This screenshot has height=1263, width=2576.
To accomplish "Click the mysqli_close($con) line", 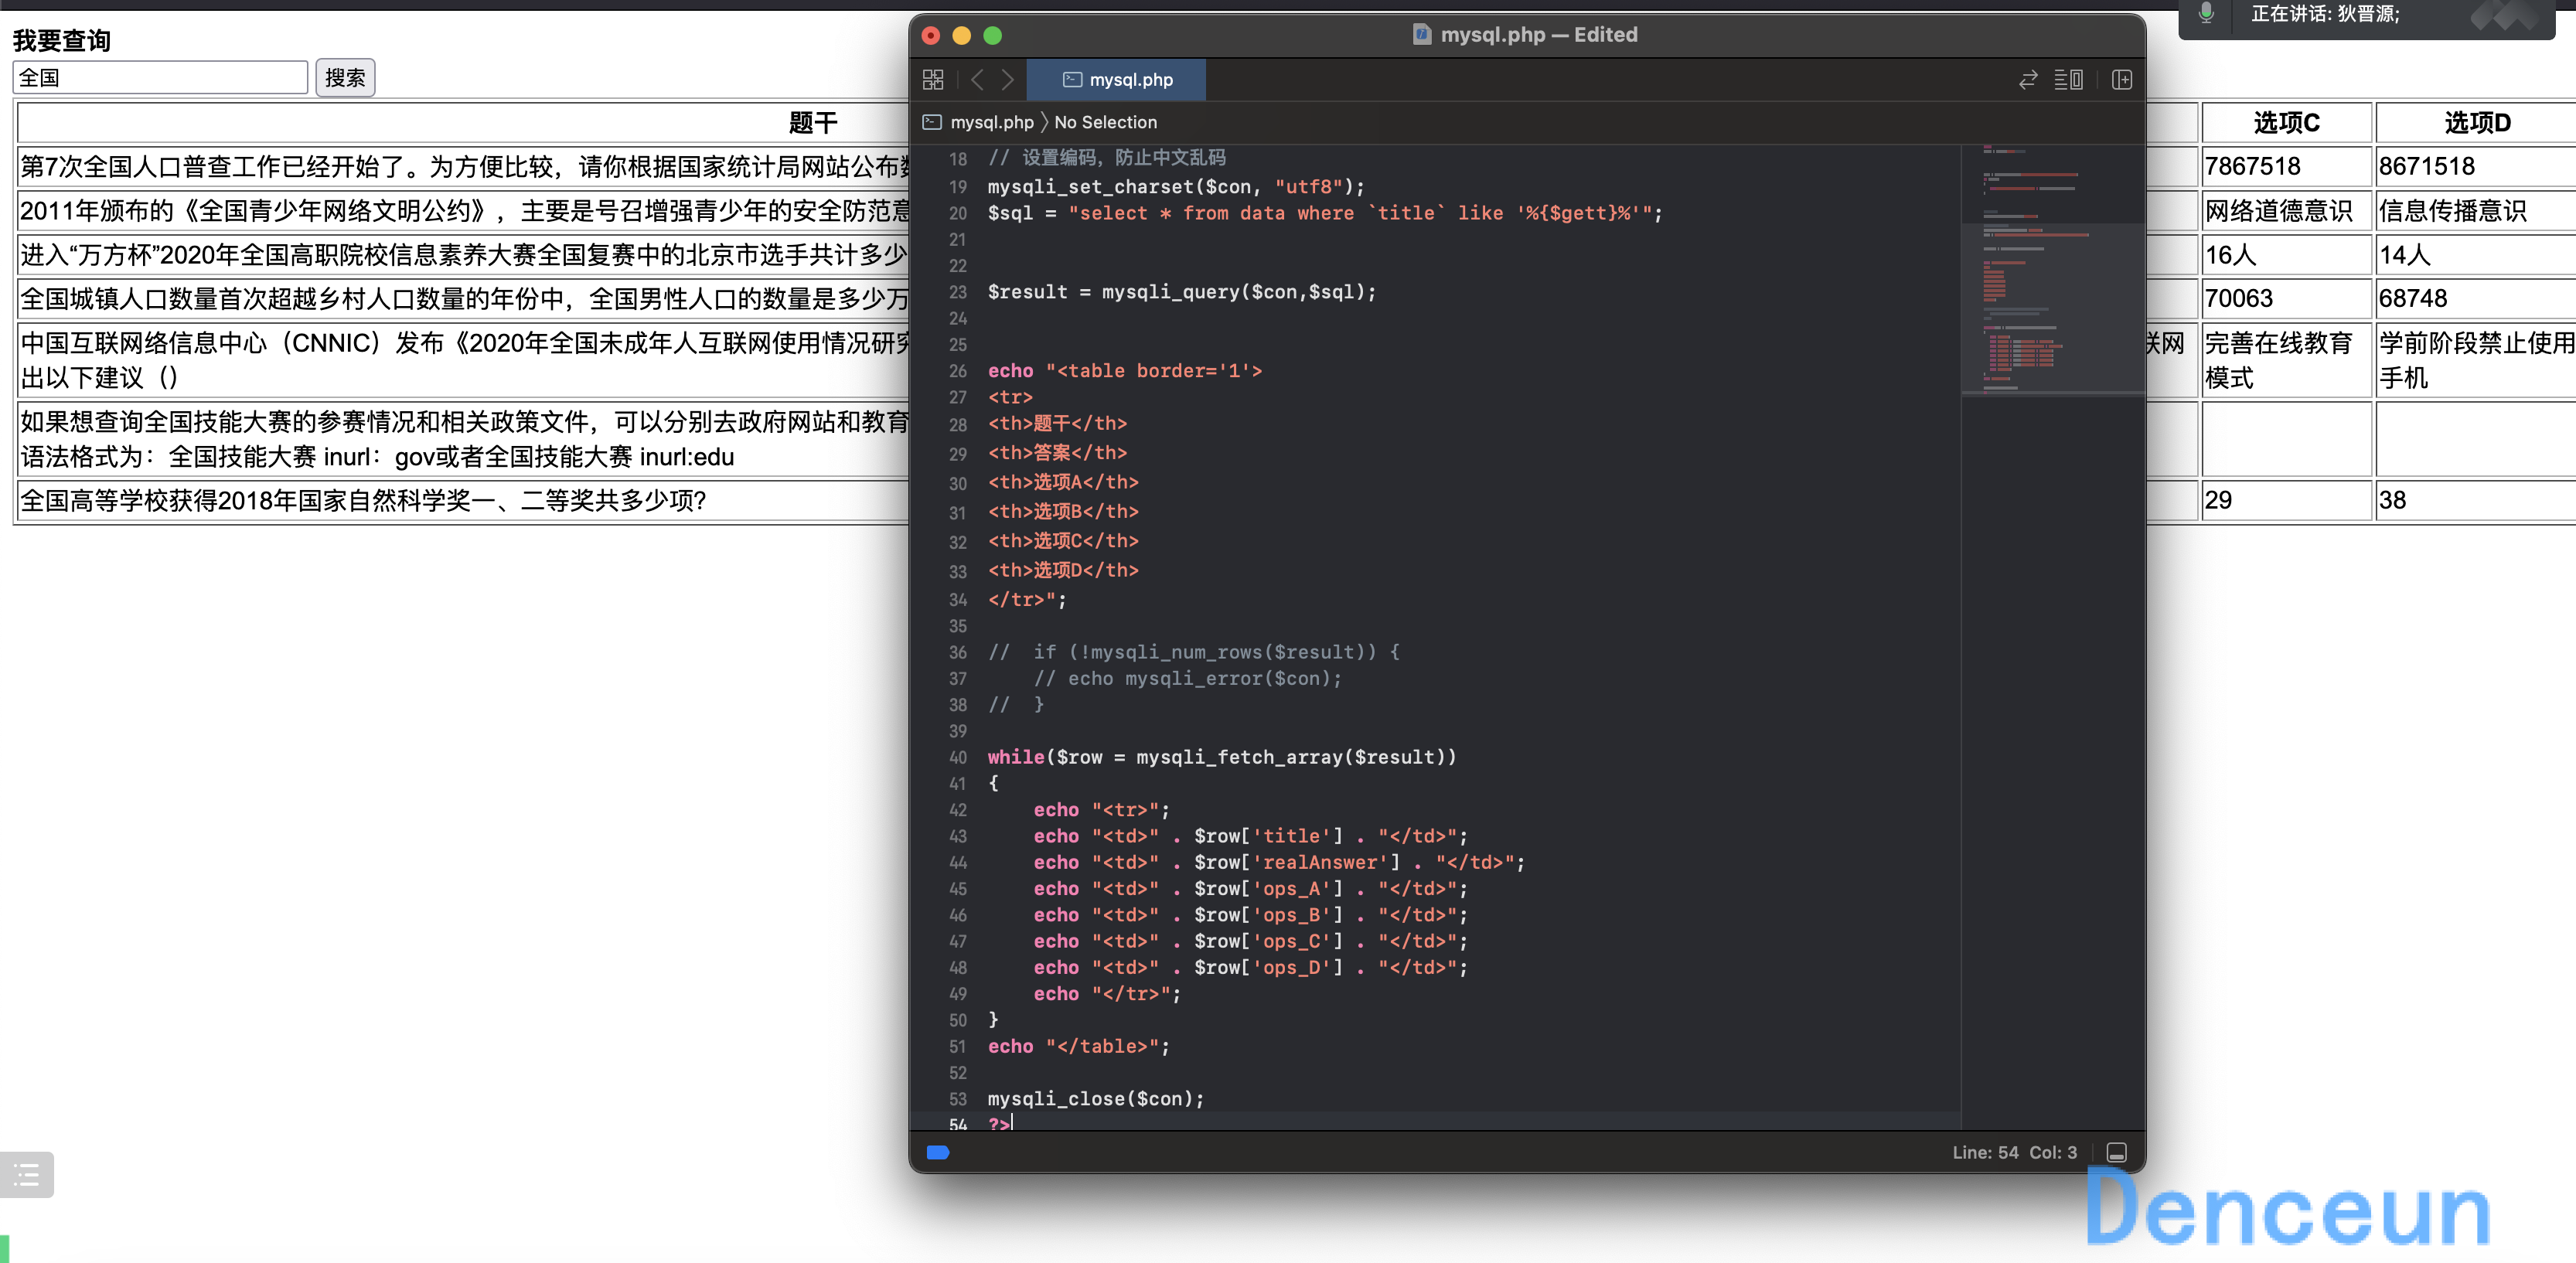I will tap(1096, 1098).
